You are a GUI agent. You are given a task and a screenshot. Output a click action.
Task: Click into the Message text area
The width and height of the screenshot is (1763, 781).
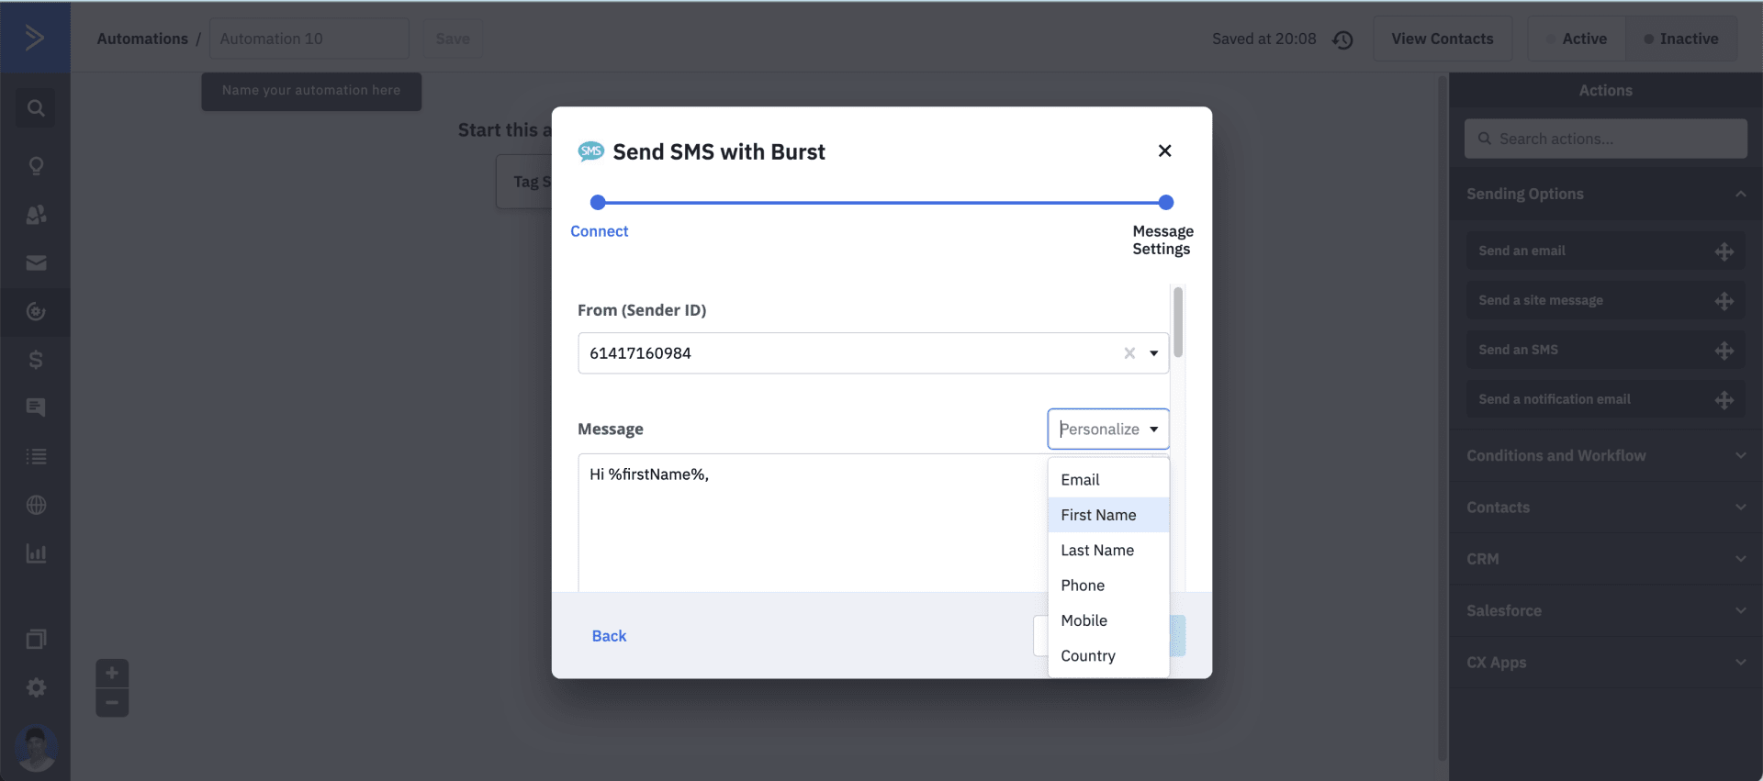813,523
